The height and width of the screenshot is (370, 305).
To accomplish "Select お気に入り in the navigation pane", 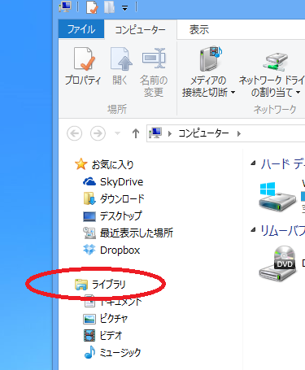I will tap(113, 164).
